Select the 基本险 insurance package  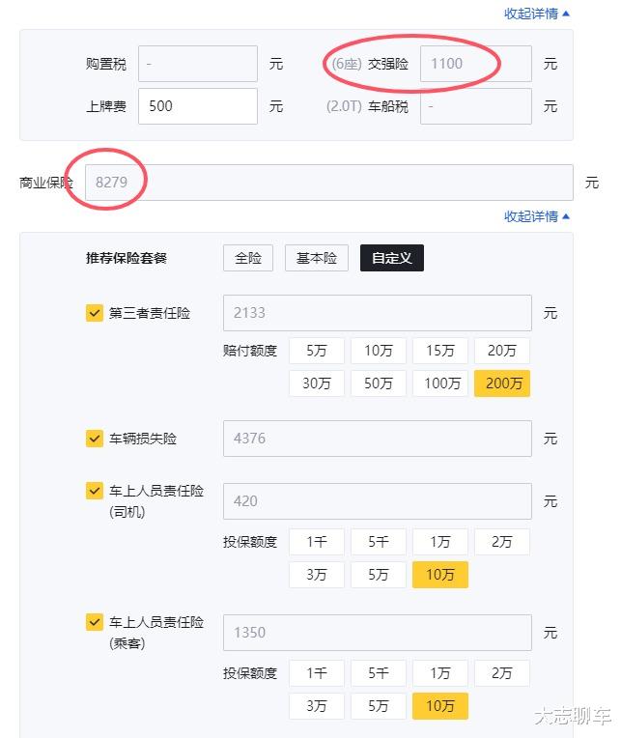pyautogui.click(x=317, y=258)
